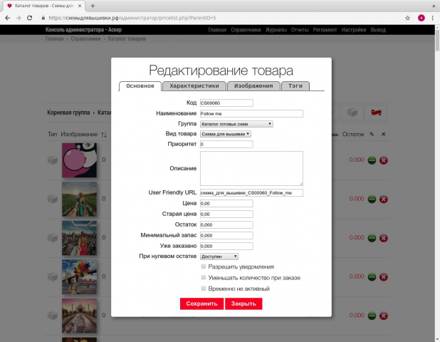Click the Код input field
Screen dimensions: 440x342
pos(226,103)
